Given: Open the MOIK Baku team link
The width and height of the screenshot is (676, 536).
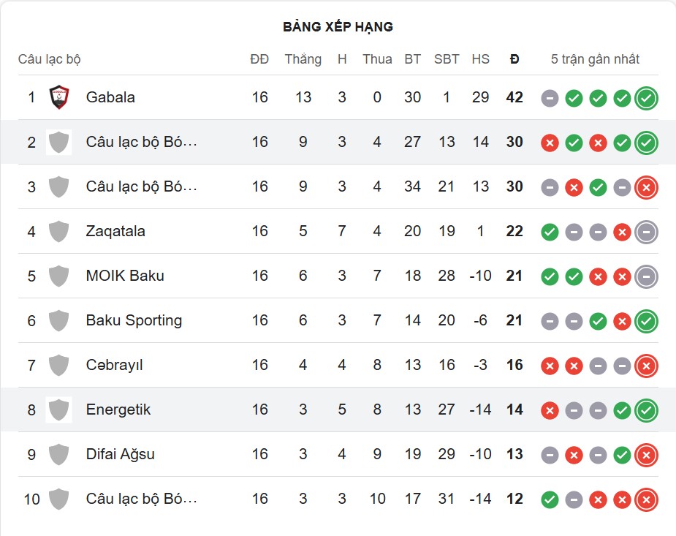Looking at the screenshot, I should pyautogui.click(x=125, y=276).
